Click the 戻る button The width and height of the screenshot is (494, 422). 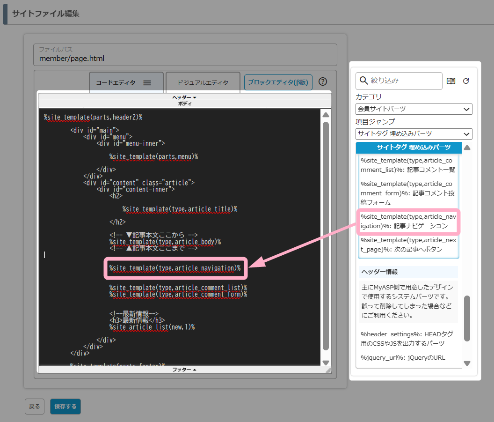tap(35, 407)
